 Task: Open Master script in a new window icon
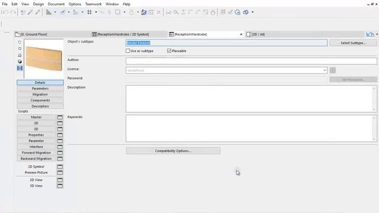click(60, 117)
